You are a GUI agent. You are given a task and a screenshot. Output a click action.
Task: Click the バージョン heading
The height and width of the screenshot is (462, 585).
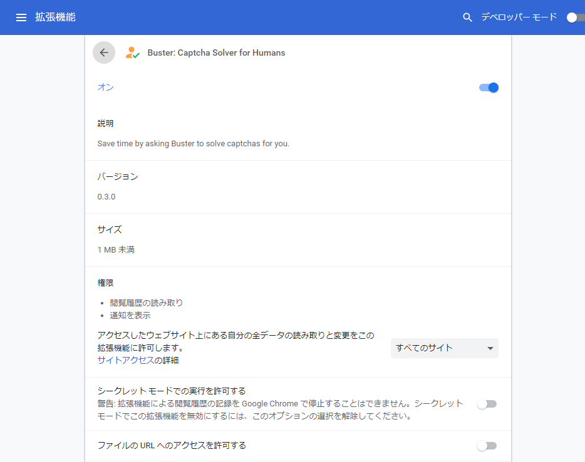tap(118, 176)
